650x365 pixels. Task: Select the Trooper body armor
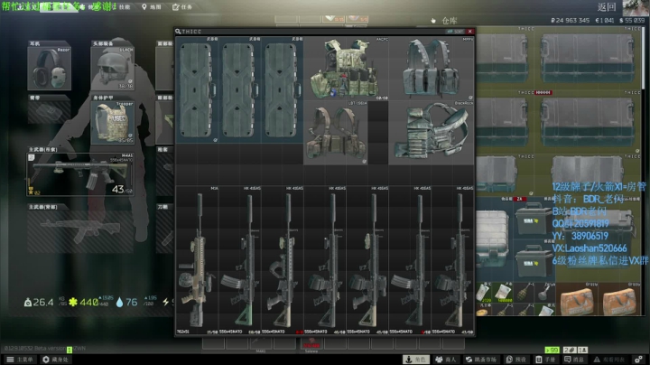[112, 123]
